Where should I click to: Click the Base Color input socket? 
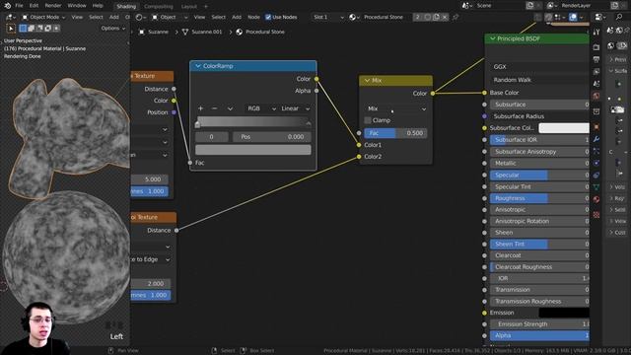484,93
